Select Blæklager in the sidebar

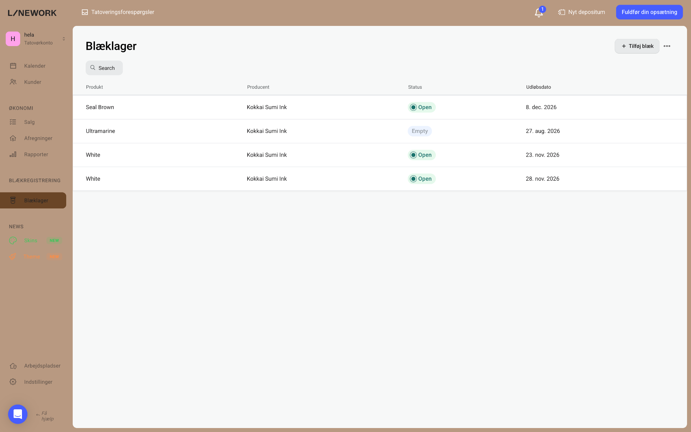pyautogui.click(x=33, y=201)
